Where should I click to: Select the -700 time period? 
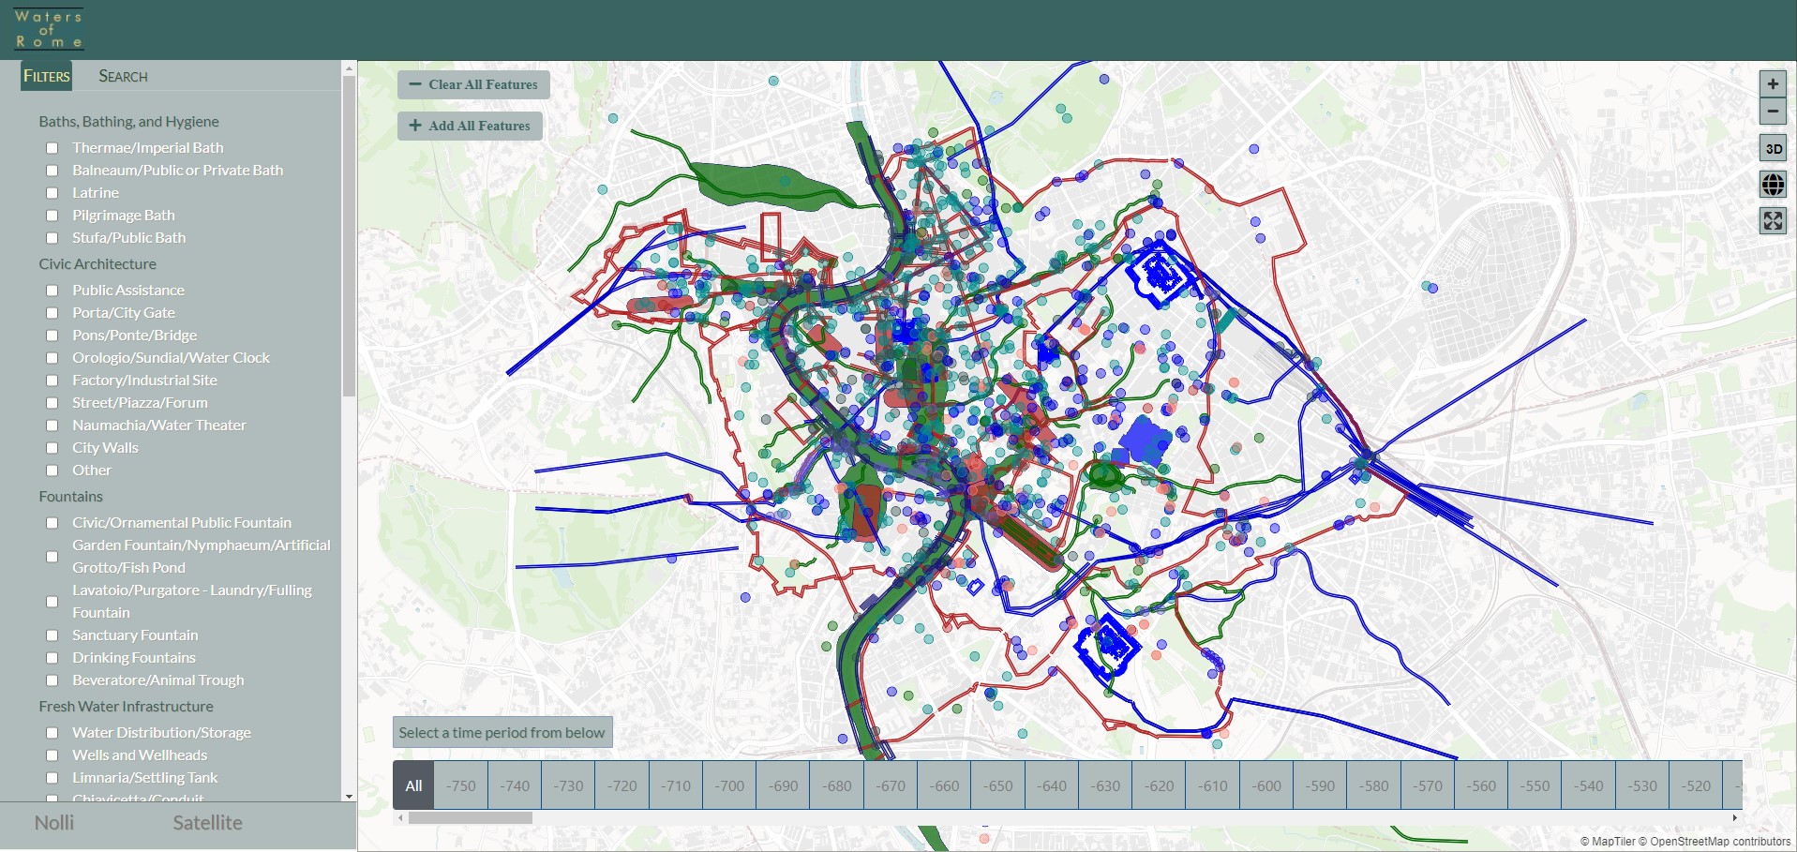click(729, 785)
